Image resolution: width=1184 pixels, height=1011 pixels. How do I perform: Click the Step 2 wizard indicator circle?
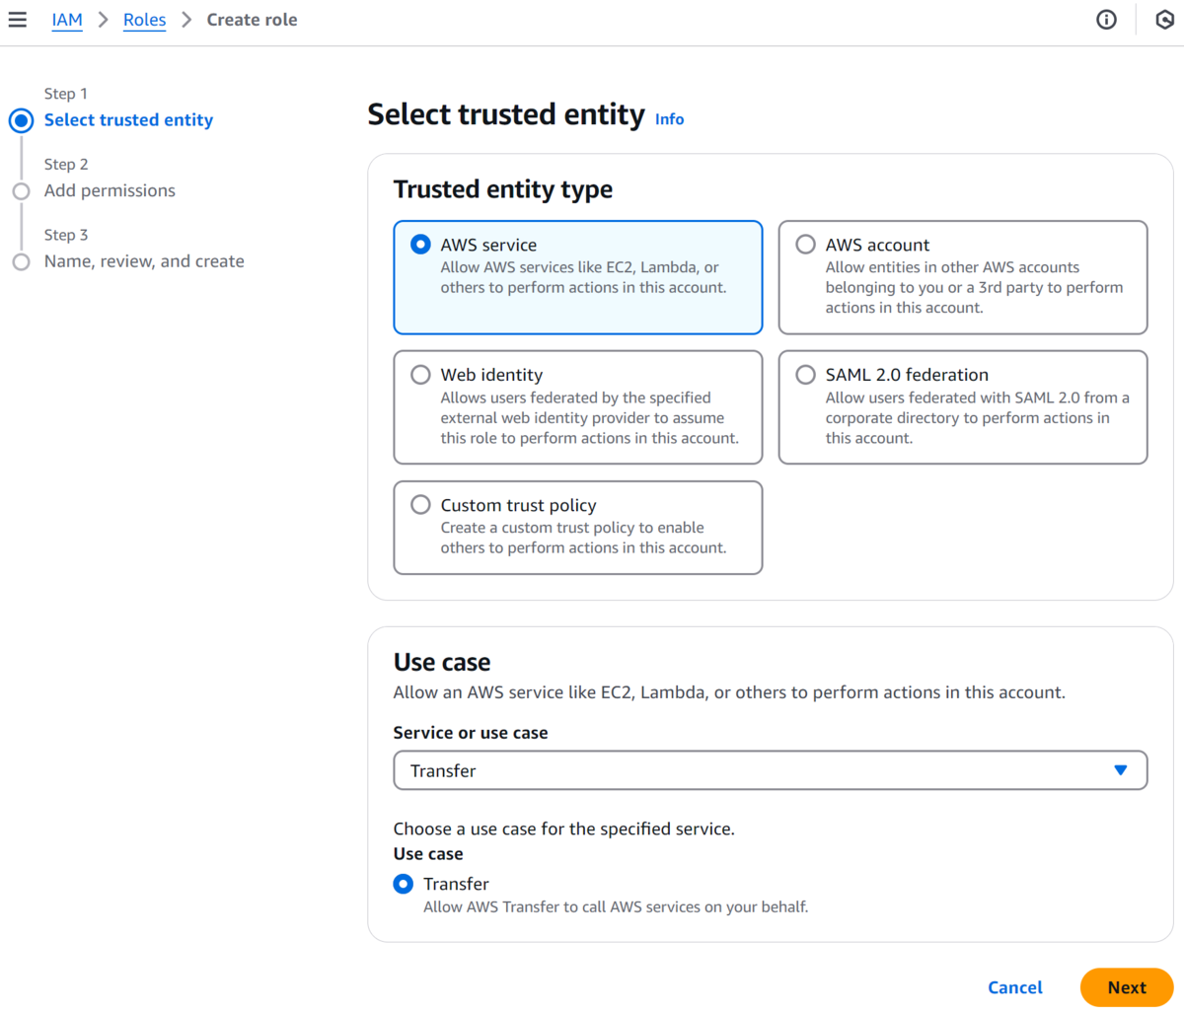(21, 191)
